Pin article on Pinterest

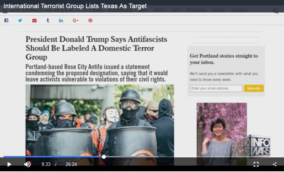click(91, 20)
